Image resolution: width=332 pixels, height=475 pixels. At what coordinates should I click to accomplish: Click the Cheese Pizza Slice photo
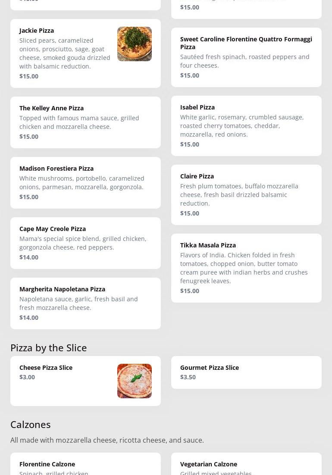tap(134, 381)
